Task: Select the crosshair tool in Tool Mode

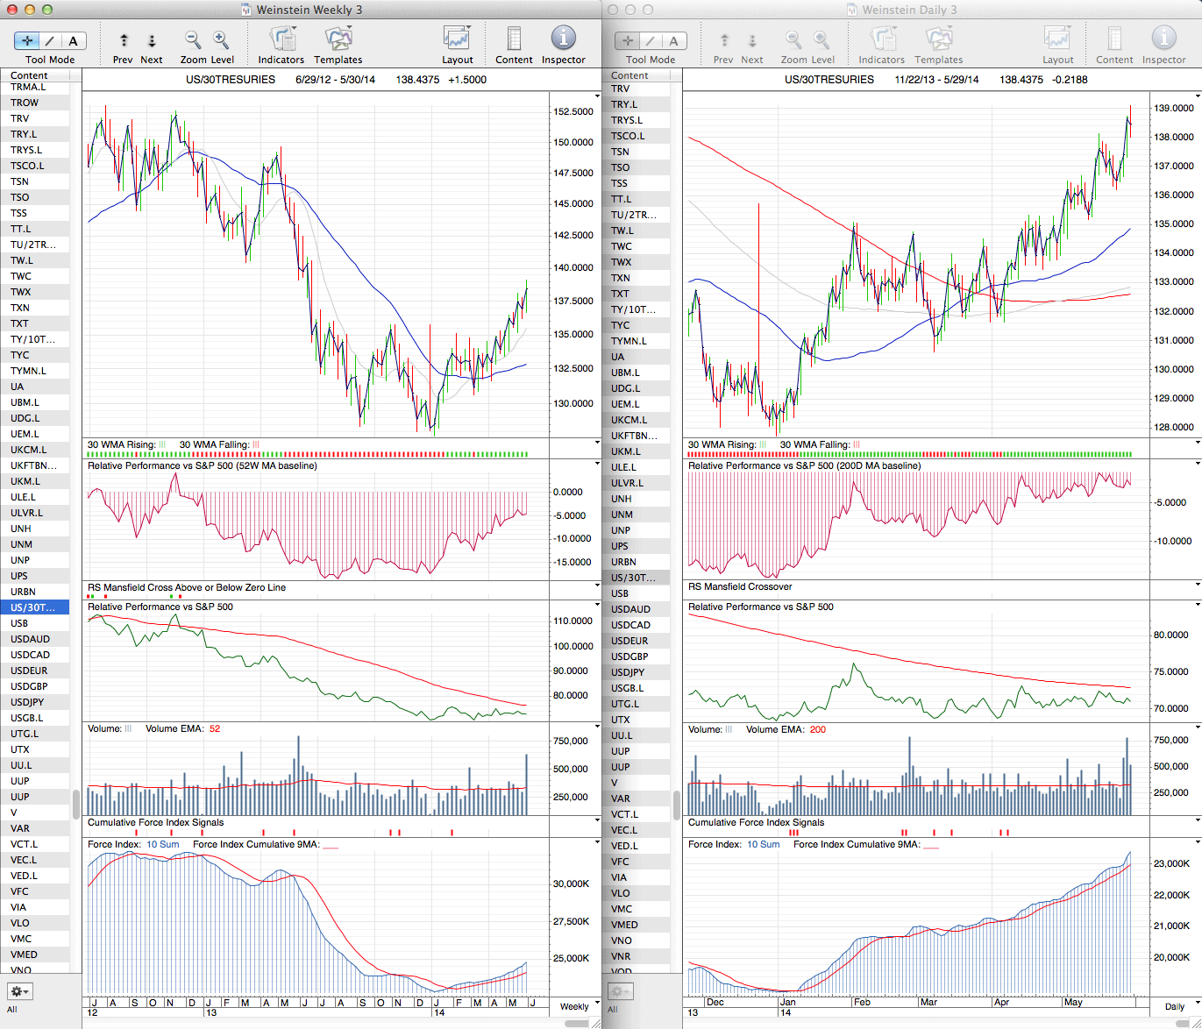Action: coord(27,40)
